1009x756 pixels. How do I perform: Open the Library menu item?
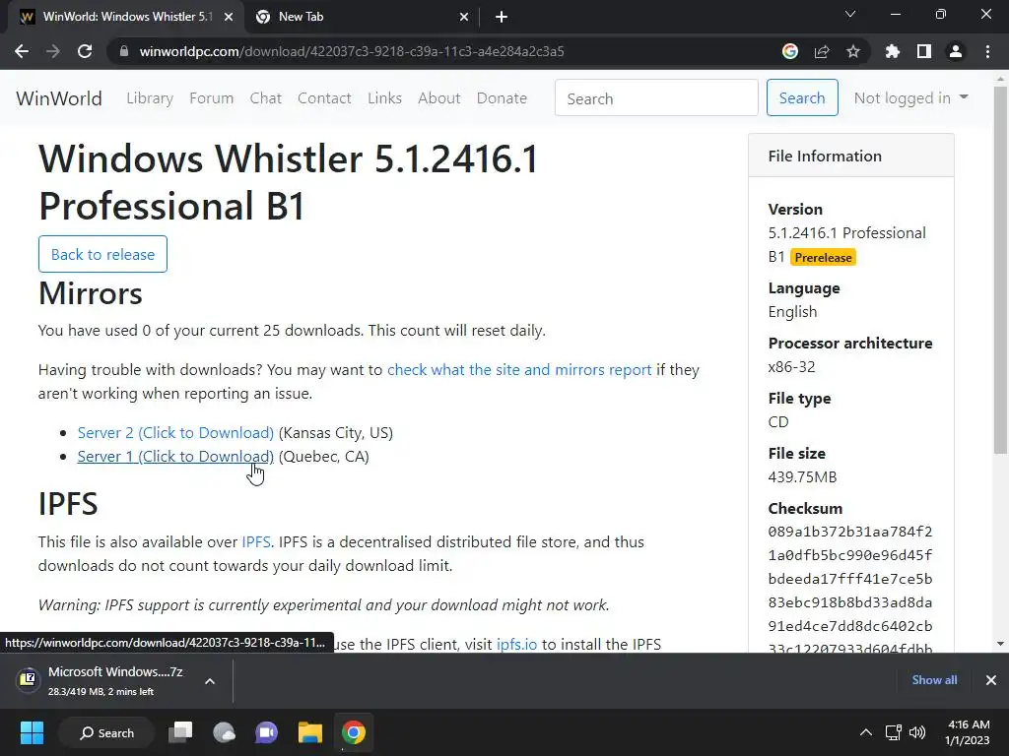click(150, 98)
